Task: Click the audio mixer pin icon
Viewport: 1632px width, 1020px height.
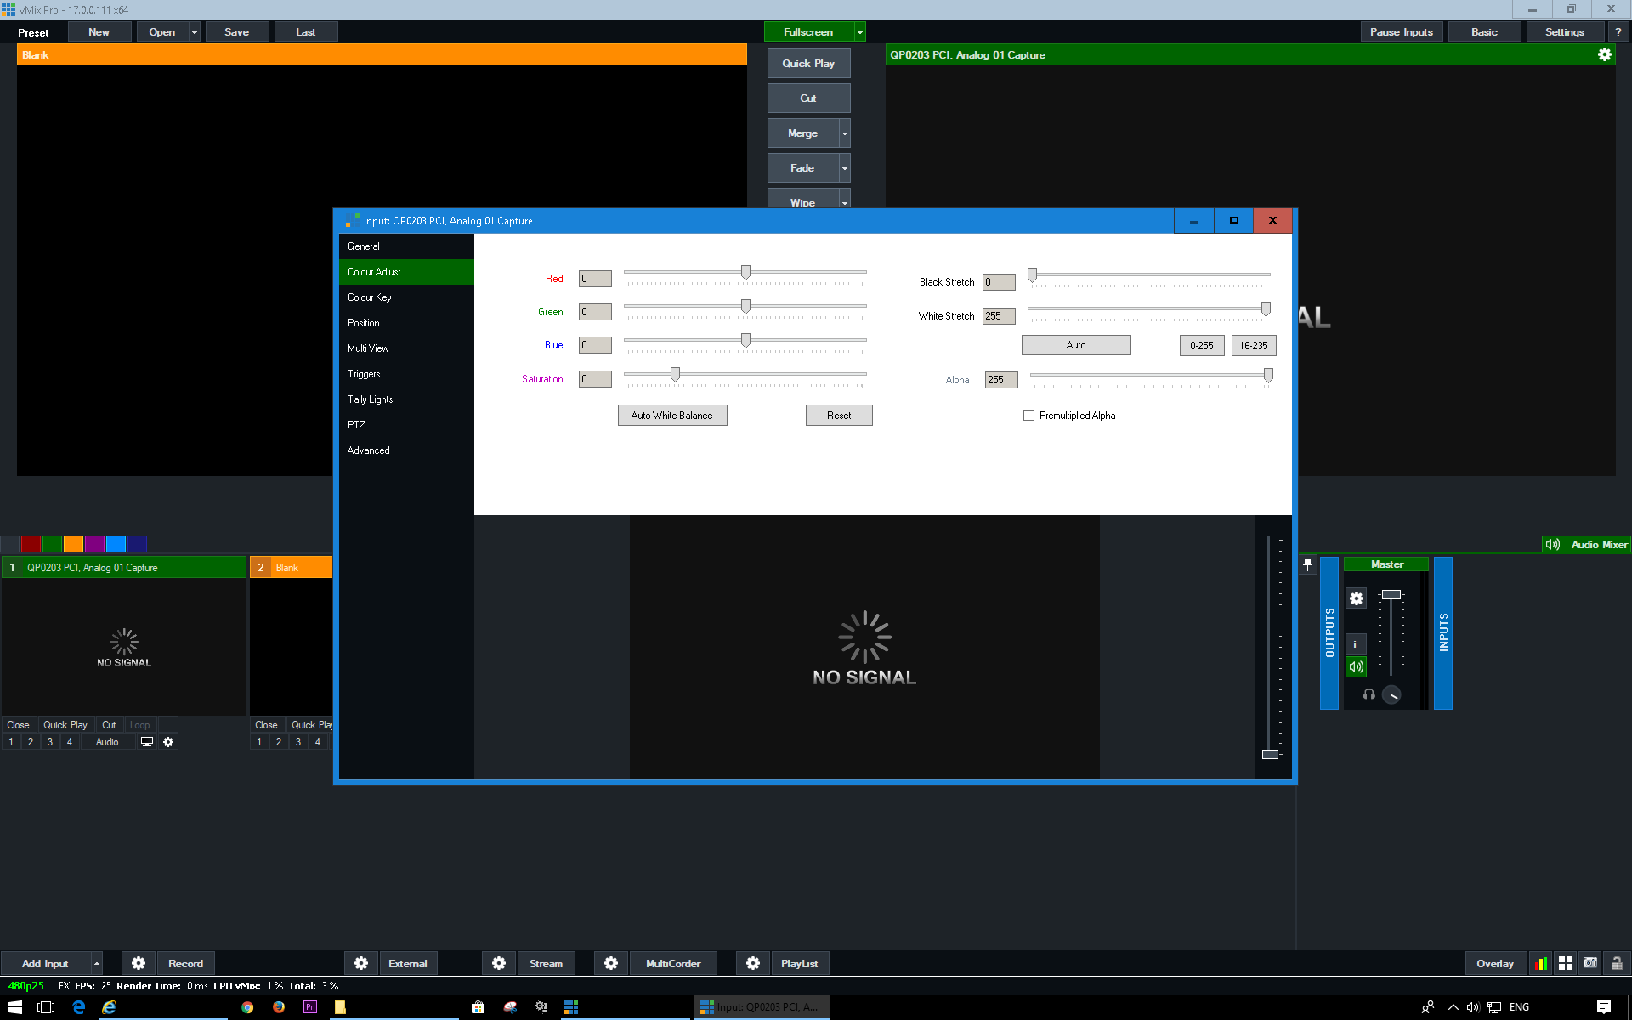Action: [1307, 564]
